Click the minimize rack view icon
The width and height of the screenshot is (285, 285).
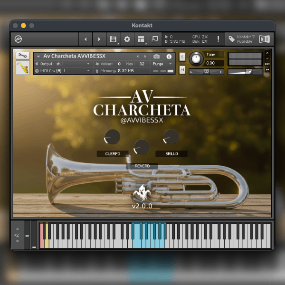click(x=155, y=39)
